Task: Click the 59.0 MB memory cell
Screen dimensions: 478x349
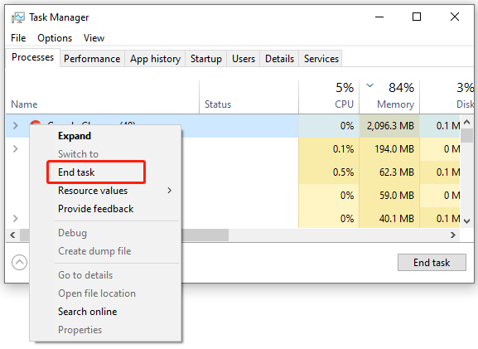Action: (389, 196)
